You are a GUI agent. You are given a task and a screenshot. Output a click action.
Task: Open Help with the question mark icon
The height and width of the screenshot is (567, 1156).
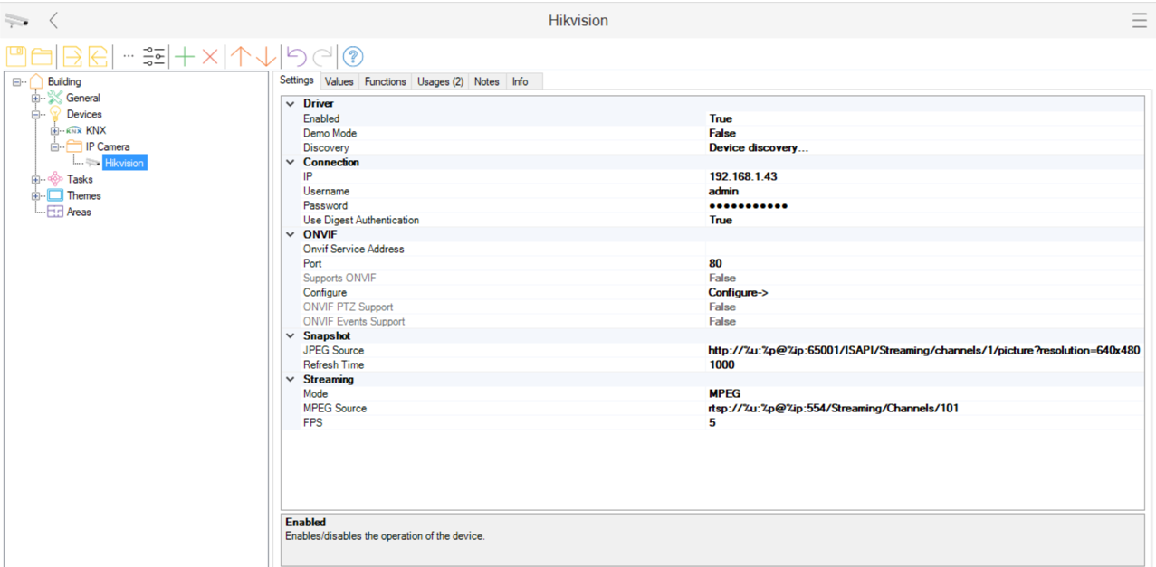point(353,57)
